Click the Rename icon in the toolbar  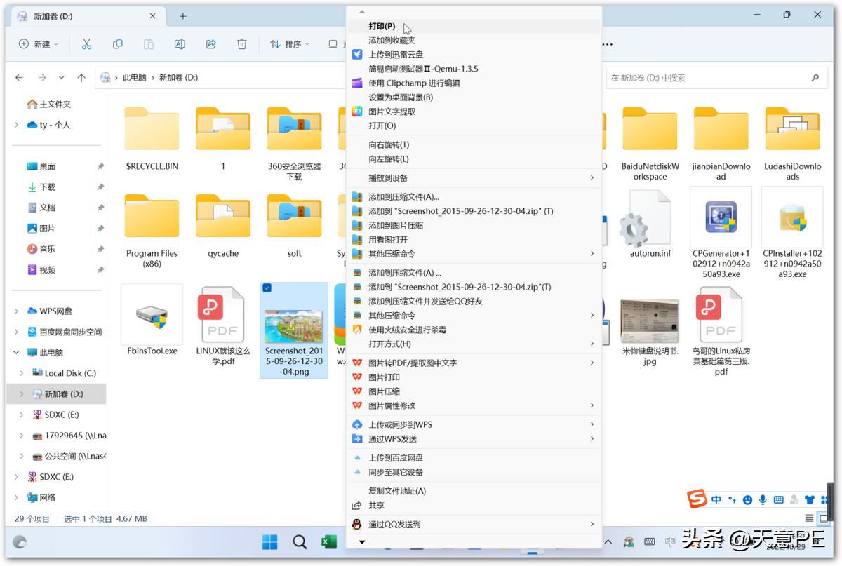180,43
